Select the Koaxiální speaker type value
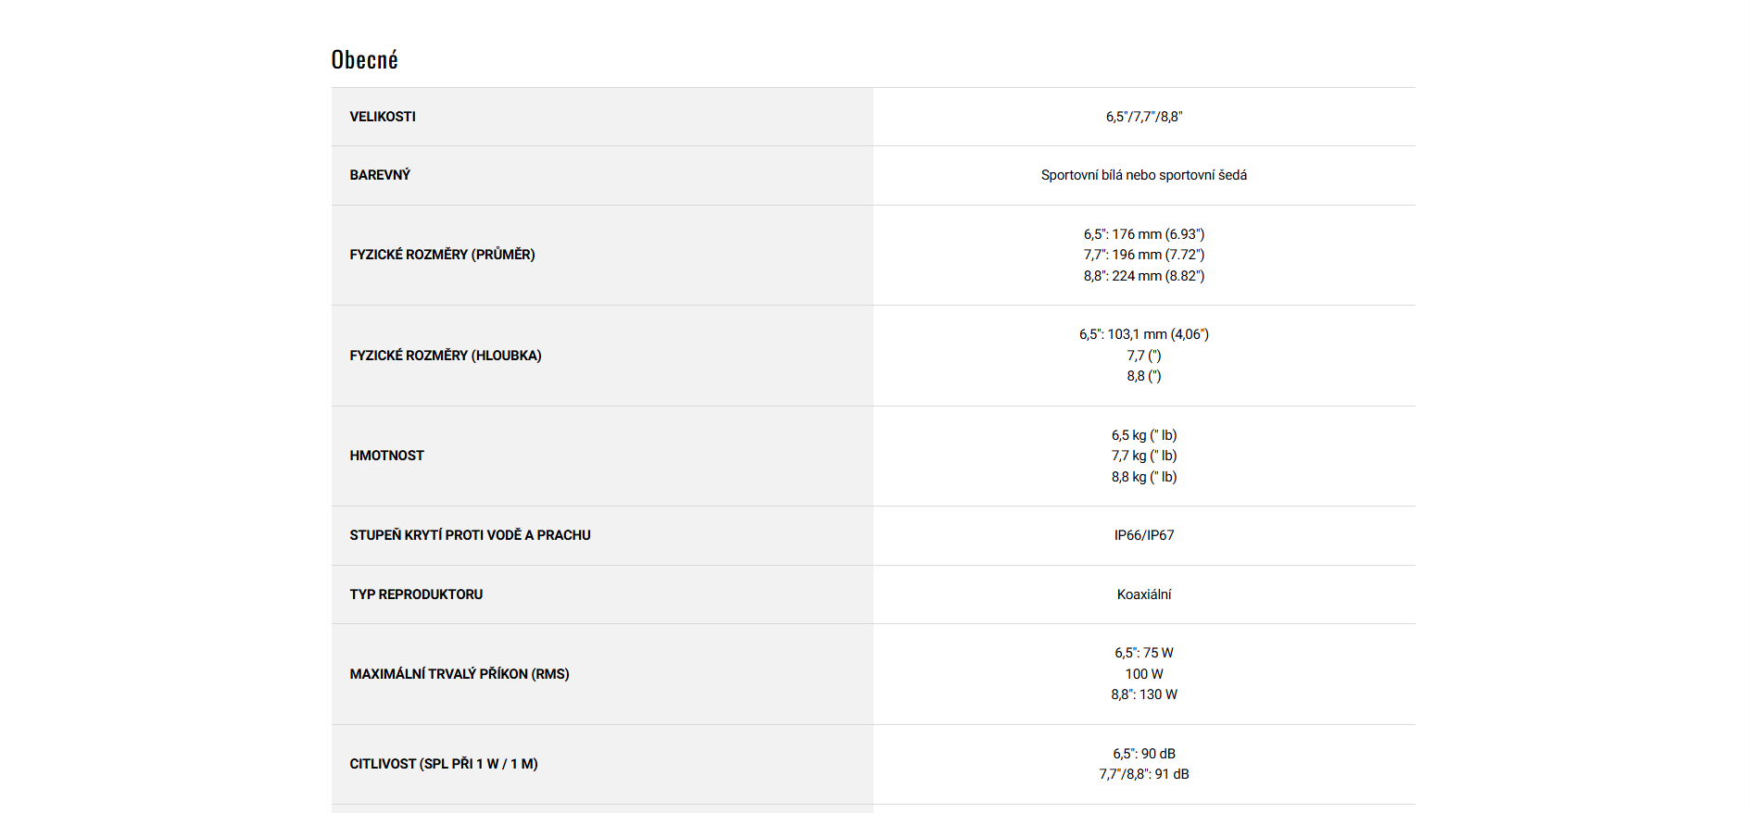1750x813 pixels. [x=1143, y=594]
